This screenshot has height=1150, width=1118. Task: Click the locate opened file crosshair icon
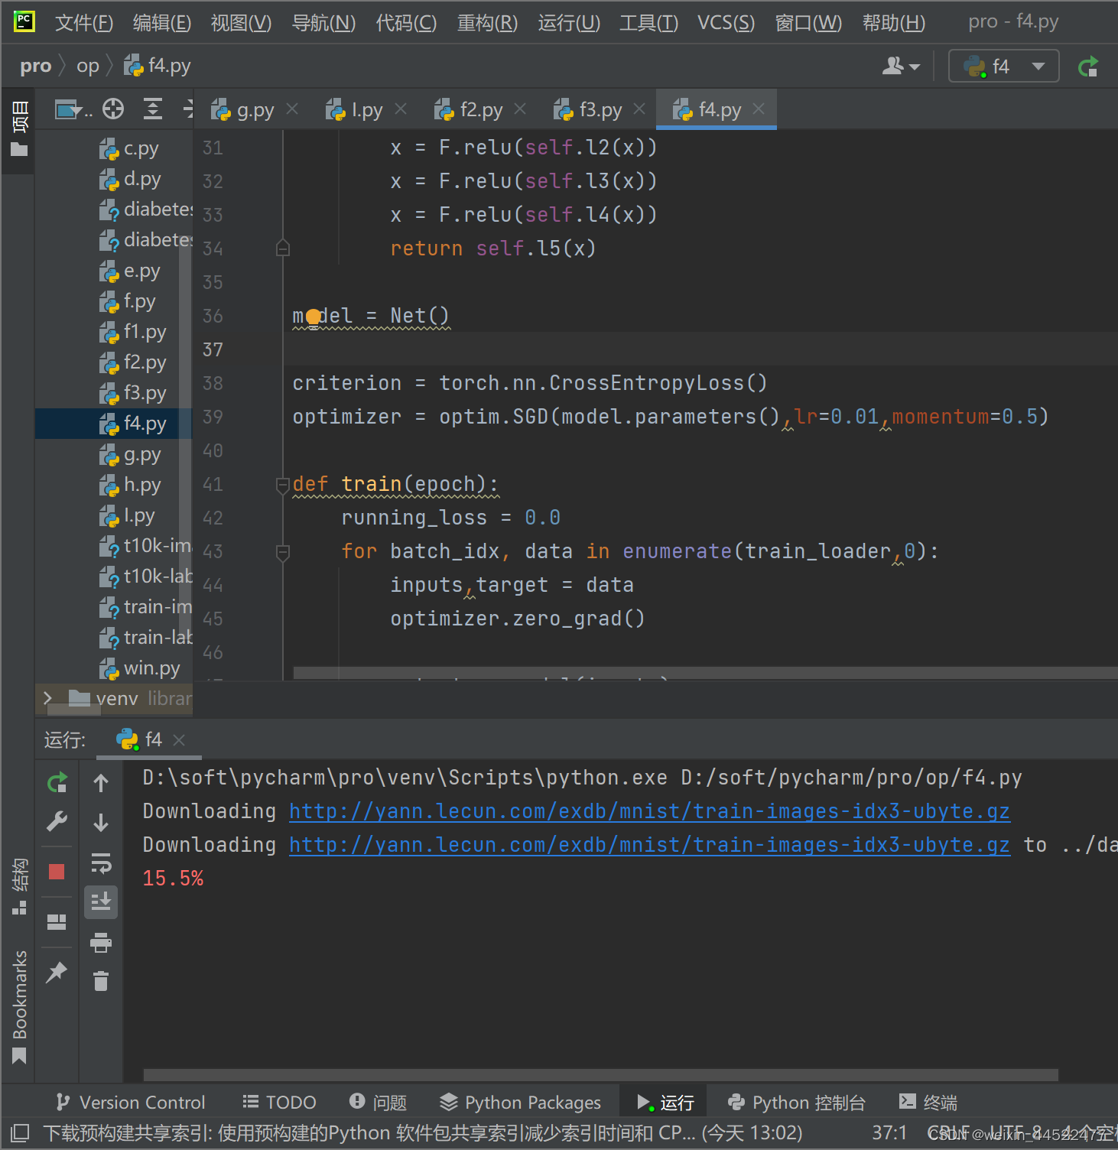(113, 109)
